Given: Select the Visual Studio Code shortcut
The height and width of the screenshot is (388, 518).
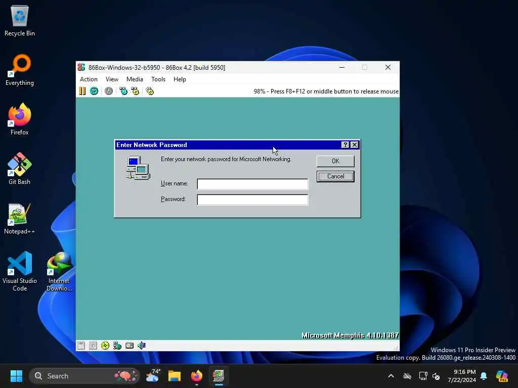Looking at the screenshot, I should [x=20, y=271].
